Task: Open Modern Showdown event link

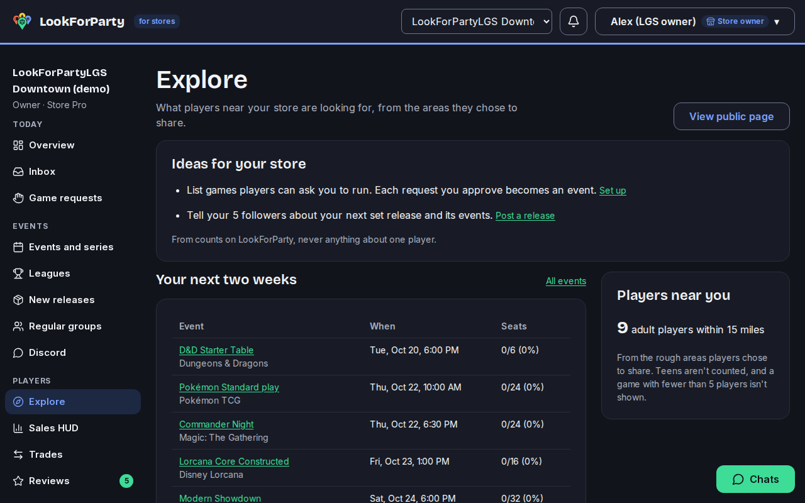Action: click(x=220, y=498)
